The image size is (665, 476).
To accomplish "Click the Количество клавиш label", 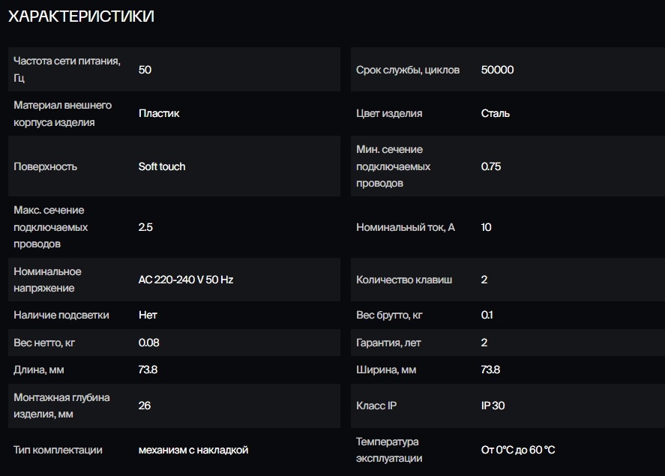I will [x=404, y=280].
